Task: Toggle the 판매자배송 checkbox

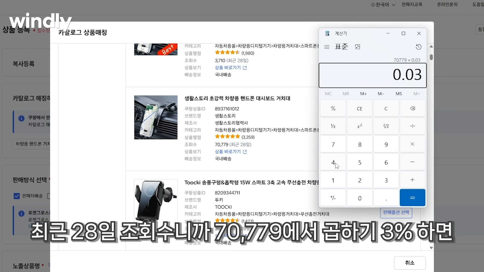Action: click(x=17, y=196)
